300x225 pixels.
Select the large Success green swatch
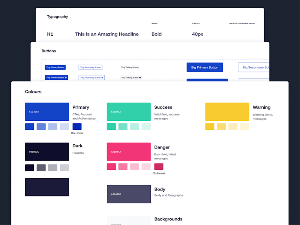(129, 112)
